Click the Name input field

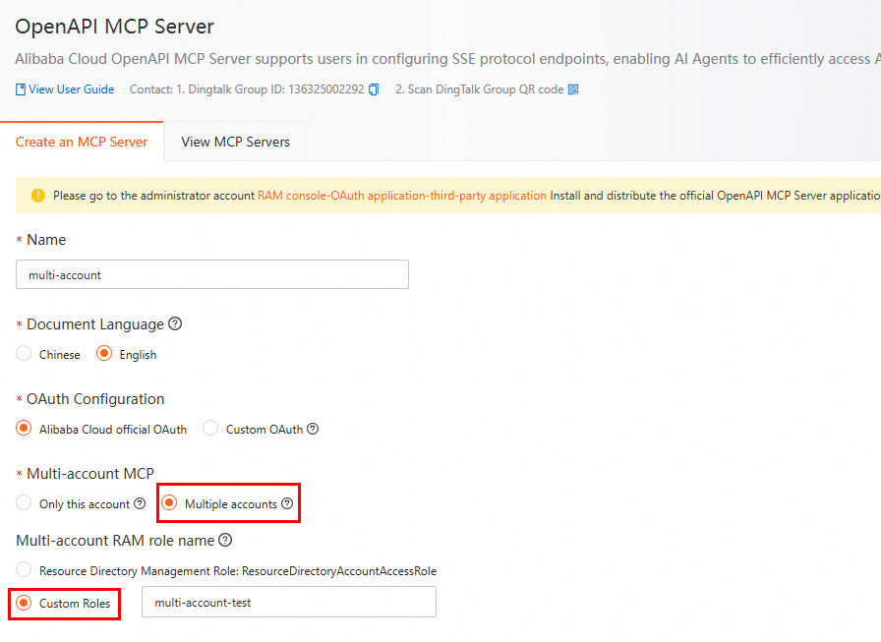(212, 274)
